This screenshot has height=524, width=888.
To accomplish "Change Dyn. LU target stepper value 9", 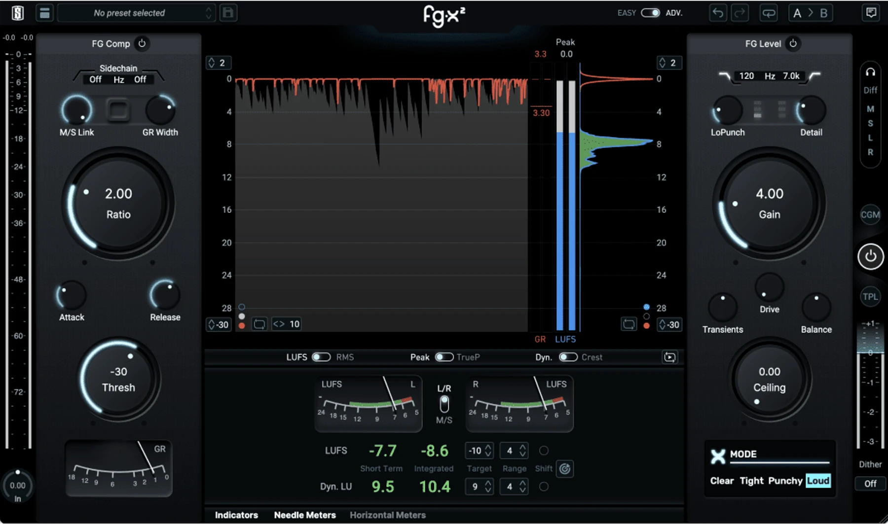I will [x=479, y=487].
